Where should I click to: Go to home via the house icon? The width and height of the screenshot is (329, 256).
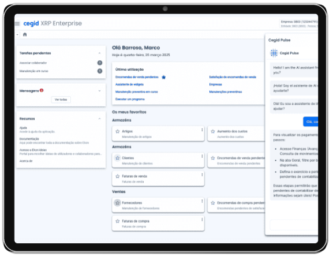point(25,34)
